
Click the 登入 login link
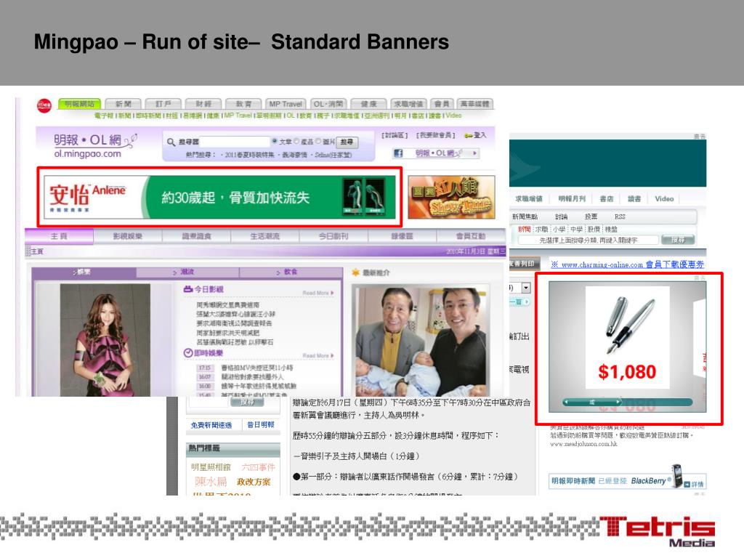coord(480,135)
